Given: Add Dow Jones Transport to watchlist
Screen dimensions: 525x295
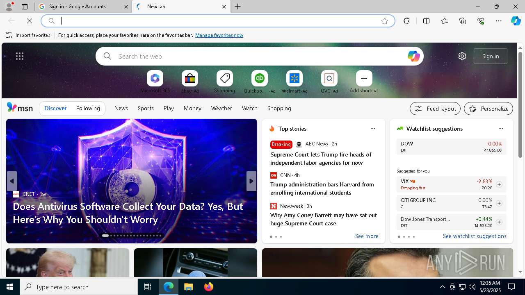Looking at the screenshot, I should (499, 222).
